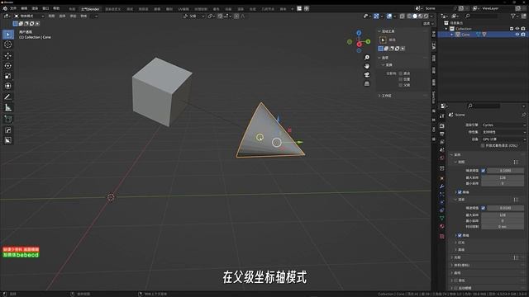Viewport: 529px width, 297px height.
Task: Switch to wireframe viewport shading
Action: [409, 16]
